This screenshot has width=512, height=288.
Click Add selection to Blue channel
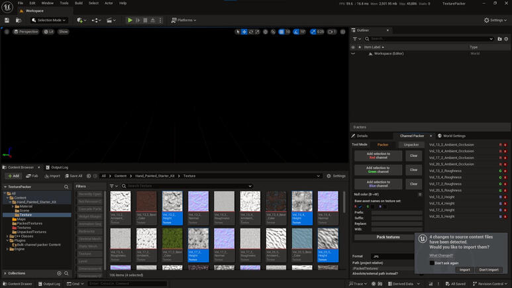click(x=378, y=184)
